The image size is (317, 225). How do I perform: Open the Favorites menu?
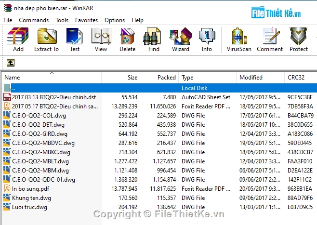tap(86, 20)
